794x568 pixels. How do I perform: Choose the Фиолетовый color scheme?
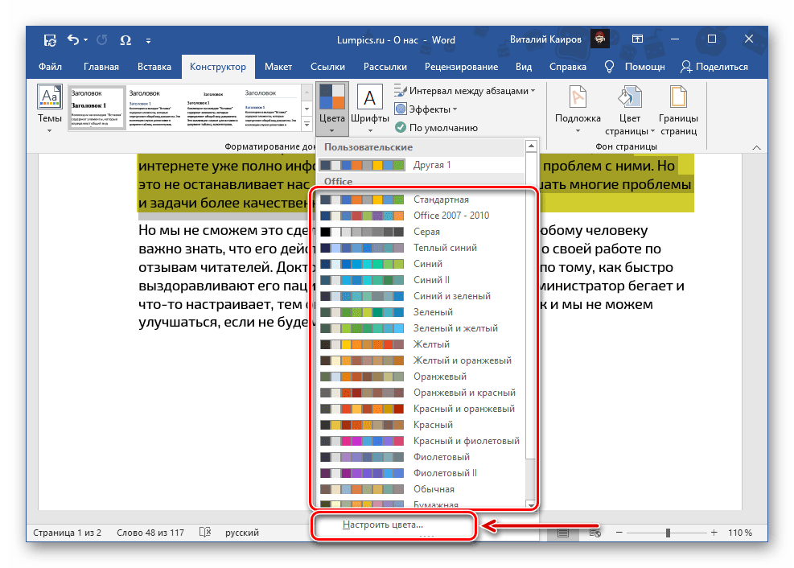[x=419, y=457]
